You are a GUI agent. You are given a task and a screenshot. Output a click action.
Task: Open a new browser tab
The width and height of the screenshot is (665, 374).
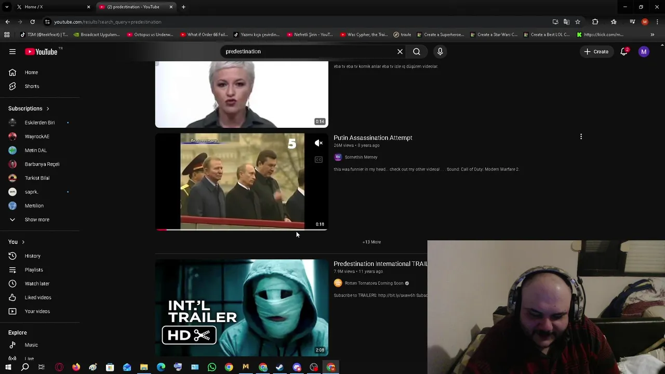tap(183, 7)
